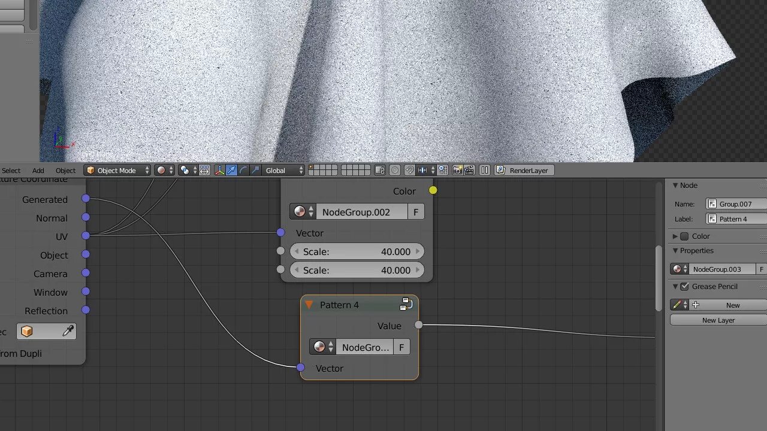
Task: Click the Reflection output socket
Action: click(86, 310)
